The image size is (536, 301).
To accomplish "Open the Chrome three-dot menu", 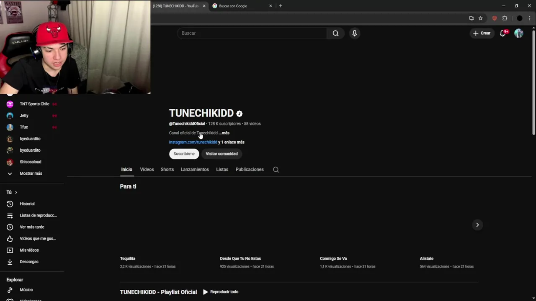I will 529,18.
